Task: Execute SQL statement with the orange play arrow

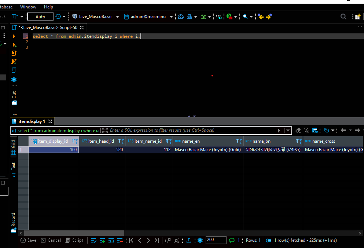Action: coord(14,36)
